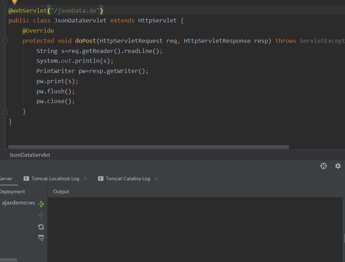Image resolution: width=345 pixels, height=262 pixels.
Task: Click the fold end marker at the doPost closing brace
Action: click(x=5, y=111)
